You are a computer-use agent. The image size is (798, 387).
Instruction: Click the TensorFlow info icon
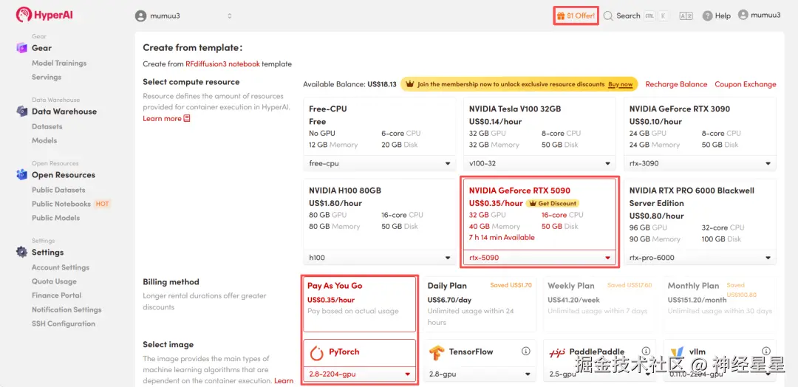tap(526, 352)
